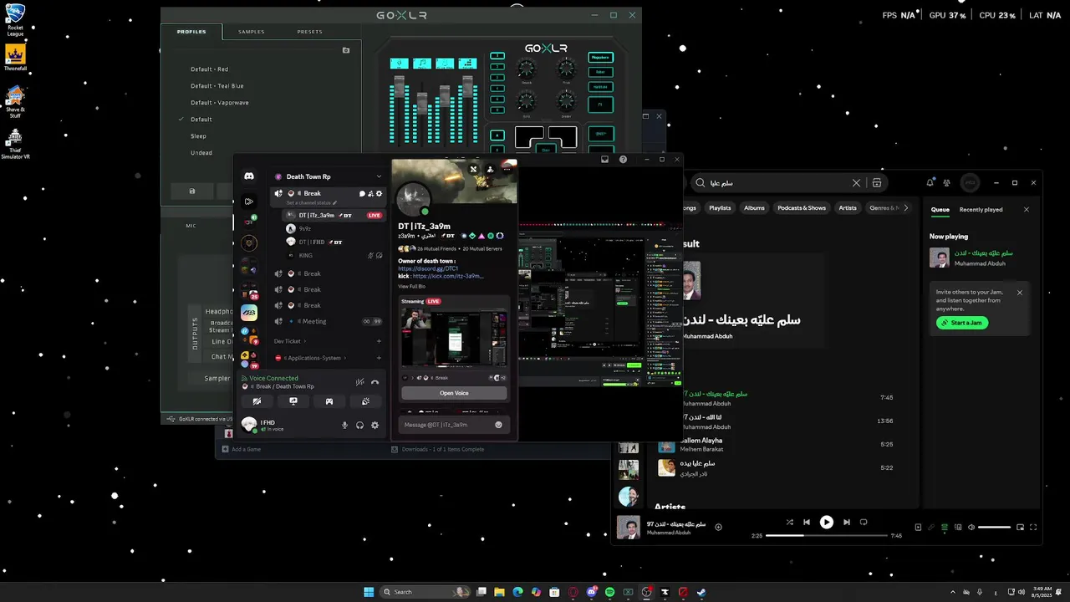
Task: Switch to GoXLR Presets tab
Action: tap(309, 32)
